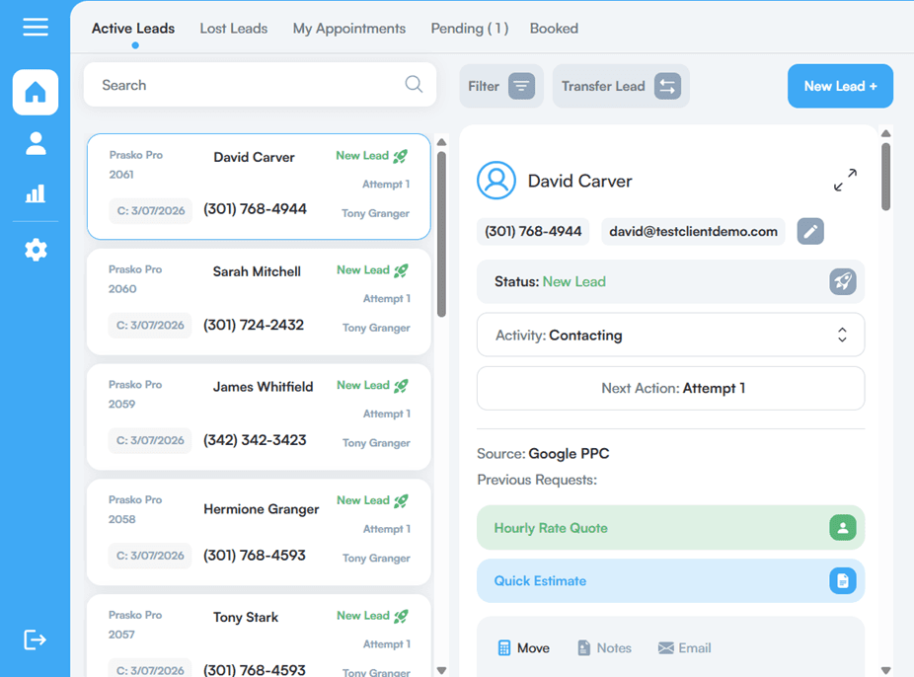The image size is (914, 677).
Task: Select the Hourly Rate Quote request
Action: point(669,527)
